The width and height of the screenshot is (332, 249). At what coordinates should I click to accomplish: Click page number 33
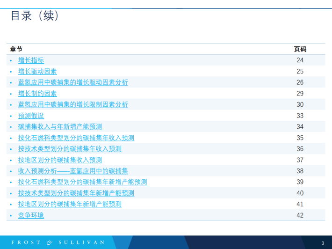pos(300,116)
